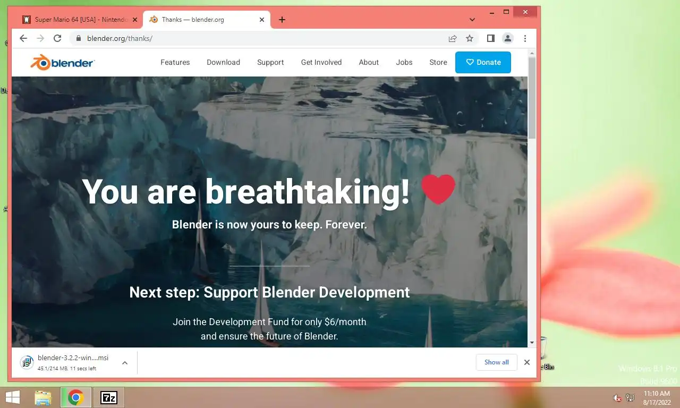This screenshot has height=408, width=680.
Task: Open the tab search dropdown arrow
Action: coord(472,20)
